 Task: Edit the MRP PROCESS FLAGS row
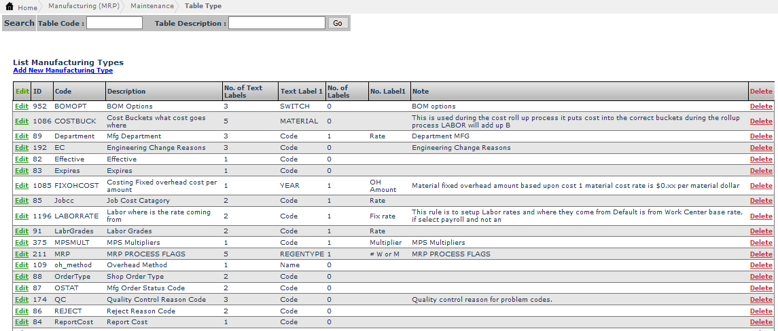point(22,254)
